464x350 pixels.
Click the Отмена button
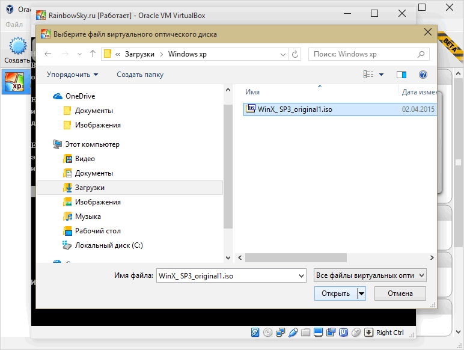click(400, 293)
